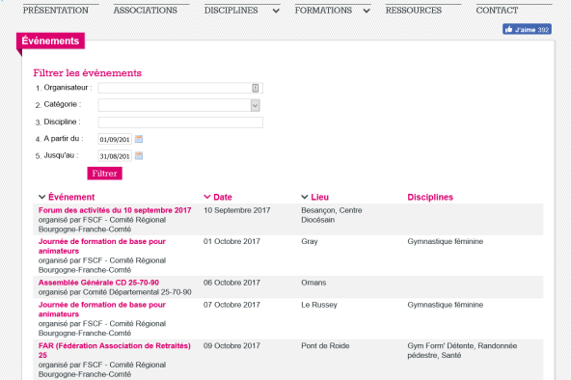Expand the DISCIPLINES menu chevron
571x380 pixels.
[x=276, y=11]
